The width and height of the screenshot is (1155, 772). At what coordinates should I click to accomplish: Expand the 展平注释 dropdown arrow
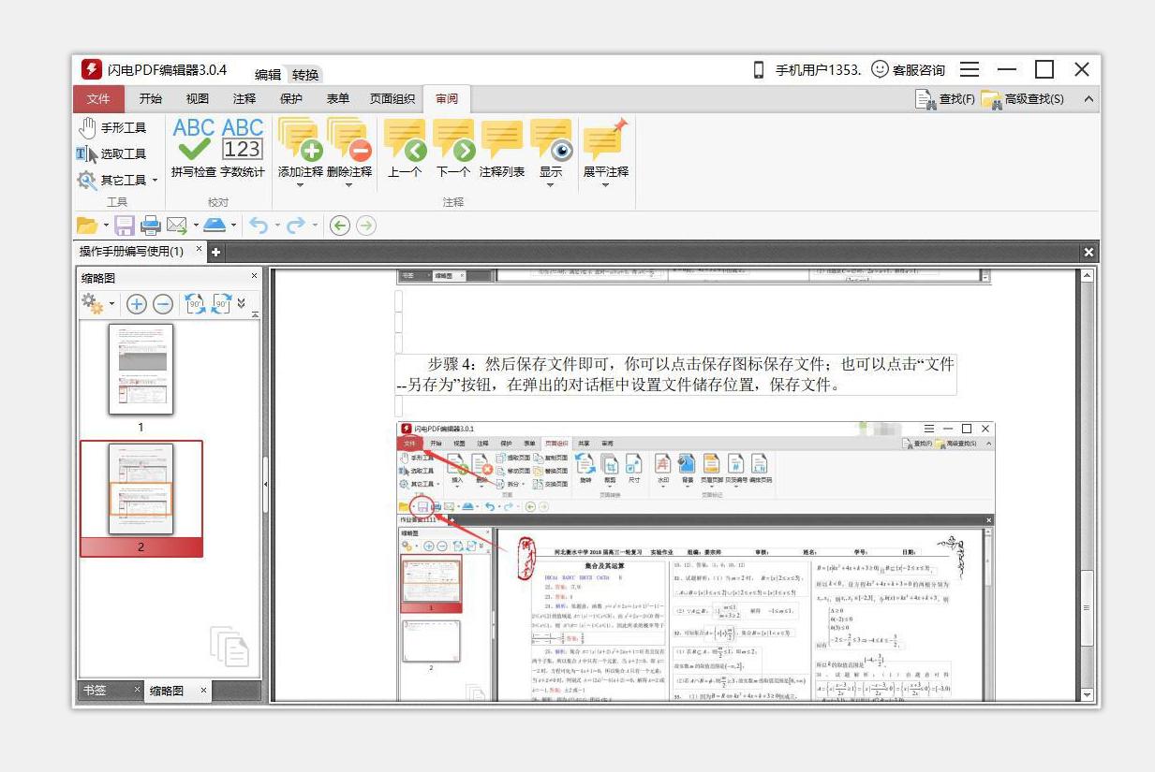[605, 184]
